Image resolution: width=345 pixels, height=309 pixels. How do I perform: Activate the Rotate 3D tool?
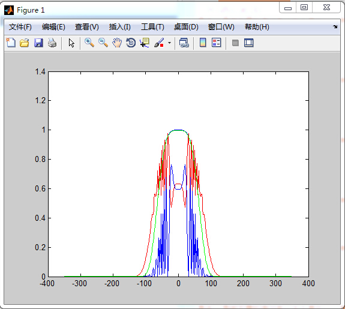[131, 43]
